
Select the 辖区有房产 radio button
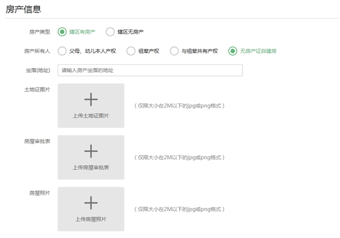(62, 32)
